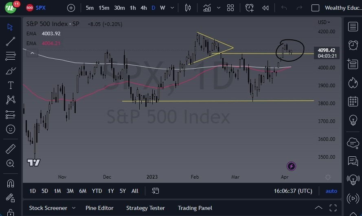
Task: Open the public chats panel
Action: click(353, 143)
